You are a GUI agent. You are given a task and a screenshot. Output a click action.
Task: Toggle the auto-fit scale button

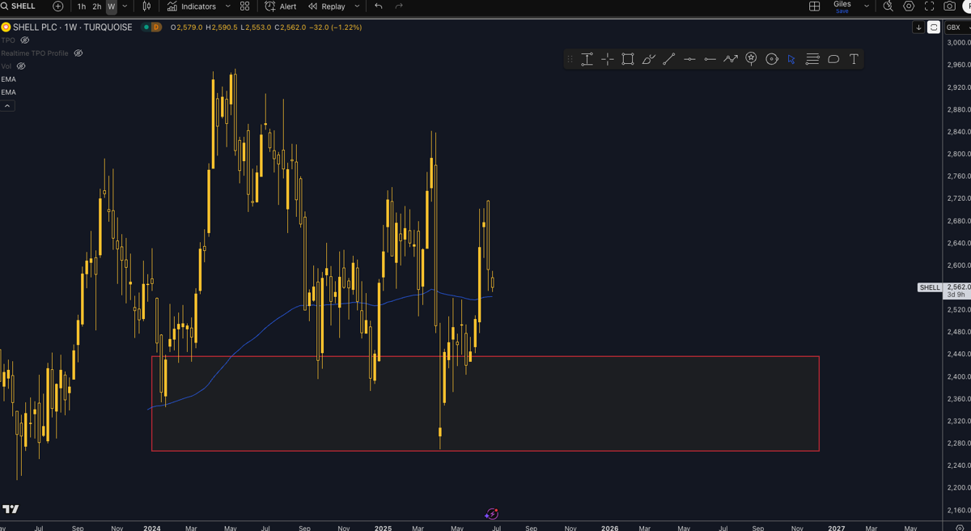(x=933, y=28)
